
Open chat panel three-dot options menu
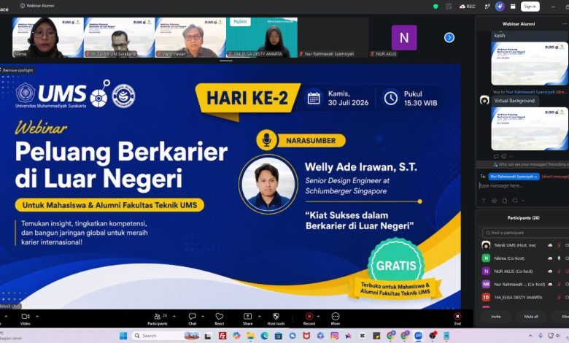565,23
